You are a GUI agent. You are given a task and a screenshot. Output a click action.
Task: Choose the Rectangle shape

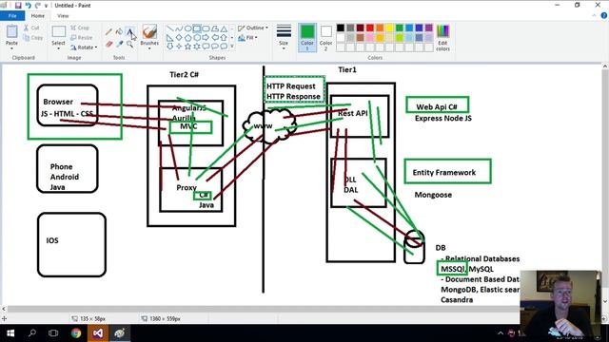pos(197,28)
